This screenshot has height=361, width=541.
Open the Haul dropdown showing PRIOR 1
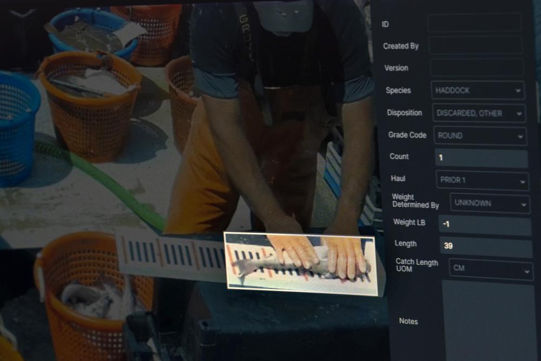click(481, 180)
